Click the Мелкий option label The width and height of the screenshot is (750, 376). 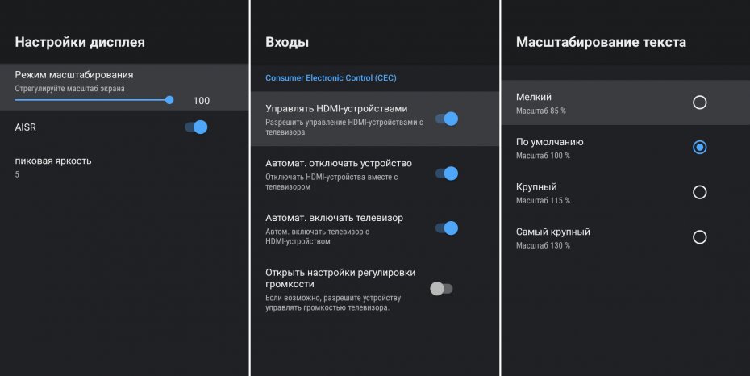[534, 97]
